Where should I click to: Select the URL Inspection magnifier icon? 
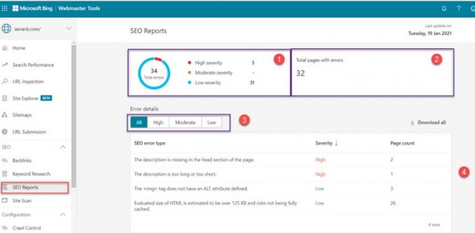(x=4, y=81)
